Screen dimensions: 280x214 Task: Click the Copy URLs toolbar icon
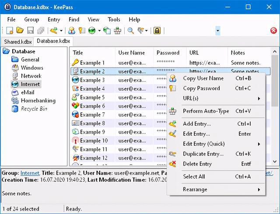[107, 31]
